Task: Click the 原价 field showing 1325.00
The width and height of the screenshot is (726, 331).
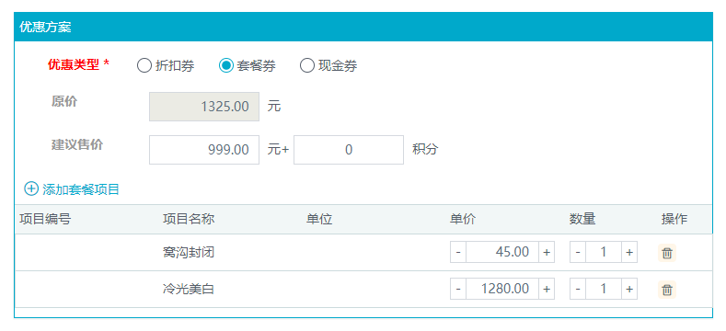Action: [x=204, y=107]
